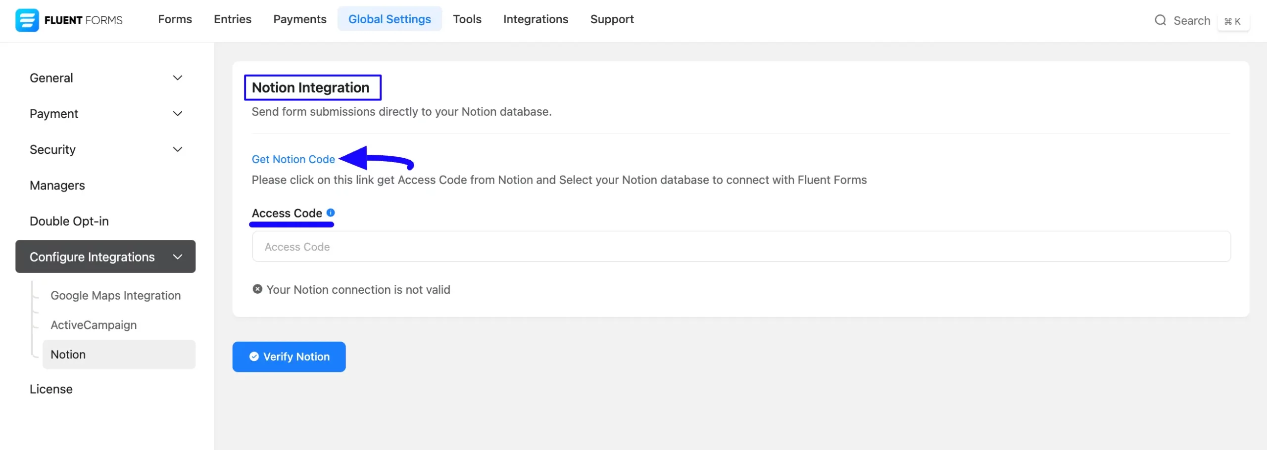
Task: Click the search magnifier icon
Action: [x=1160, y=20]
